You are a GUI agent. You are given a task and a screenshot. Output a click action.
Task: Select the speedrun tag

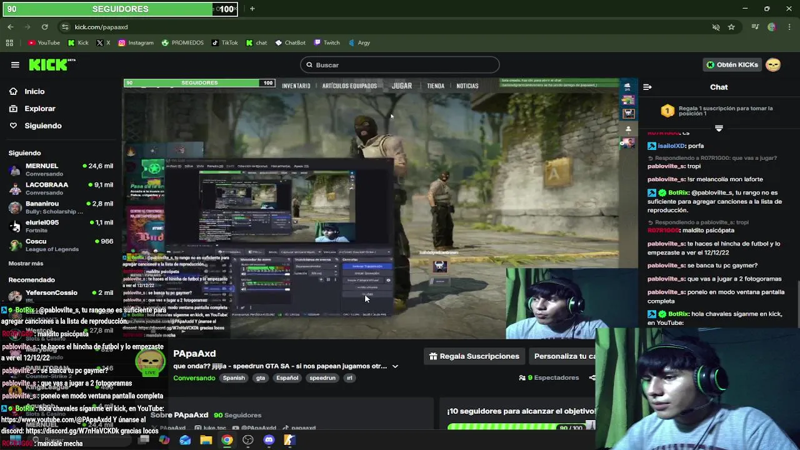click(322, 378)
